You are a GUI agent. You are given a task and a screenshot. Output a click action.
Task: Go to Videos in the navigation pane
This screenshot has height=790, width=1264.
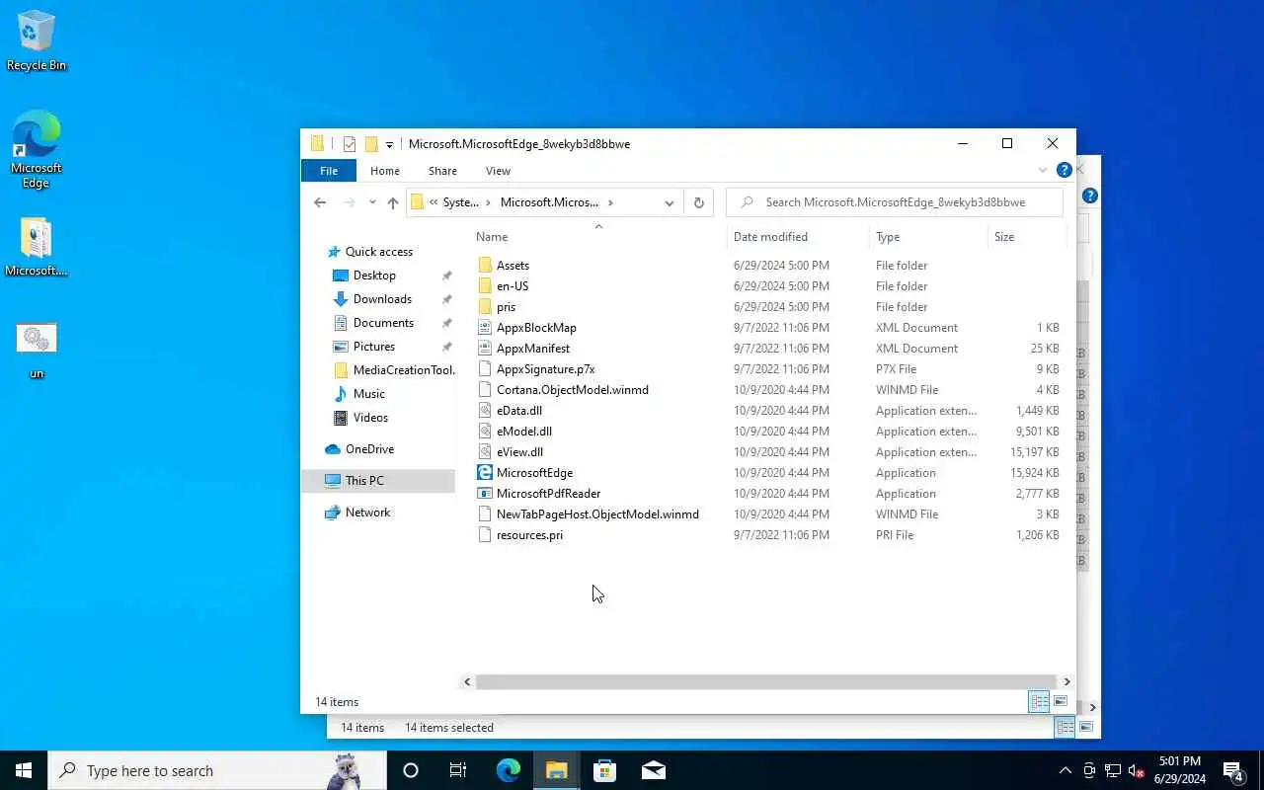coord(370,418)
